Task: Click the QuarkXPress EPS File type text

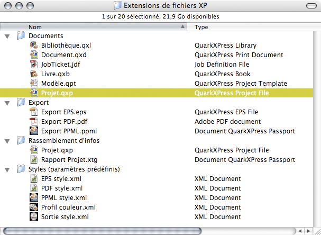Action: pos(226,112)
